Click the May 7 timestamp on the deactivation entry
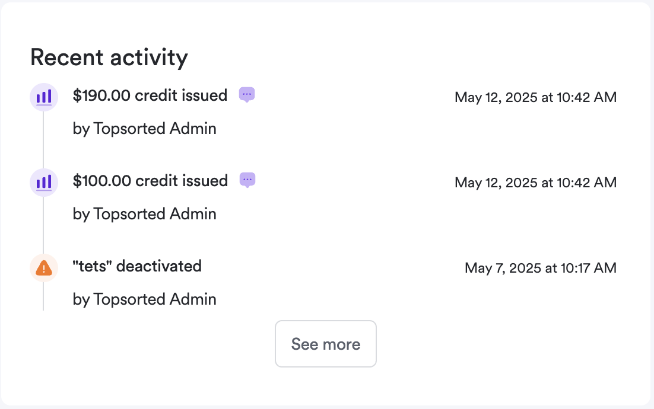The image size is (654, 409). [541, 268]
